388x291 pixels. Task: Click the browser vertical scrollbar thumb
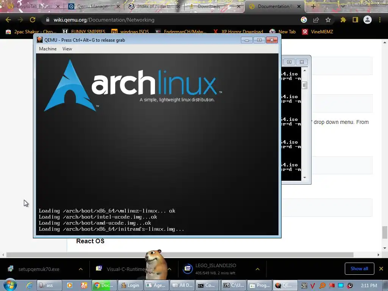coord(385,233)
